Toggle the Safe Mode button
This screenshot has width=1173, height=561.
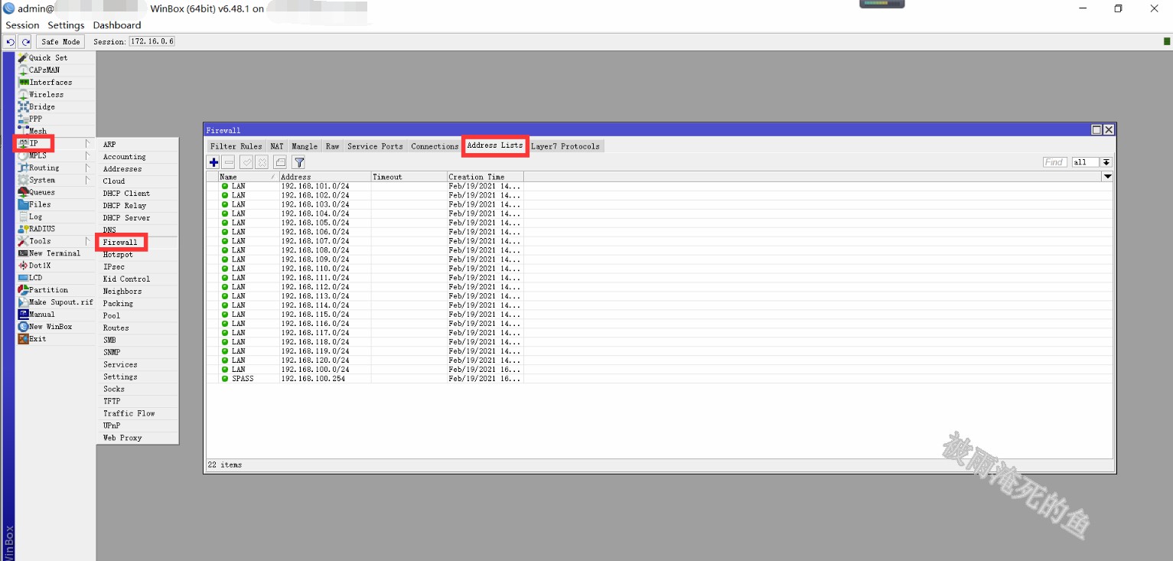60,42
